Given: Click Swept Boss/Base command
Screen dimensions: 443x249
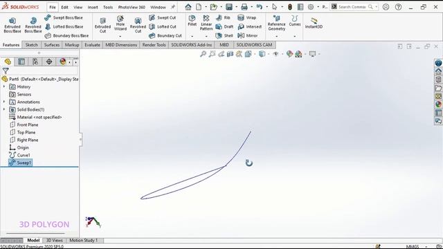Looking at the screenshot, I should click(x=64, y=17).
